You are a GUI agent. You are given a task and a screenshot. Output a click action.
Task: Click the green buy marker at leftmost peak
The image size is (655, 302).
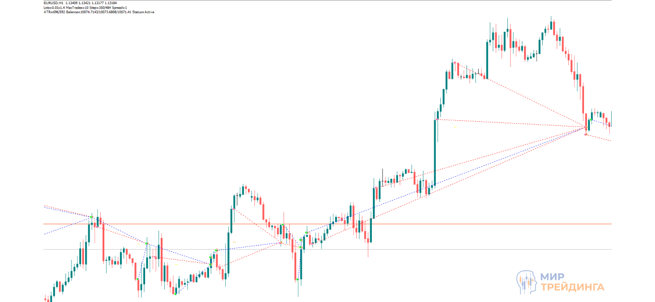[x=91, y=217]
